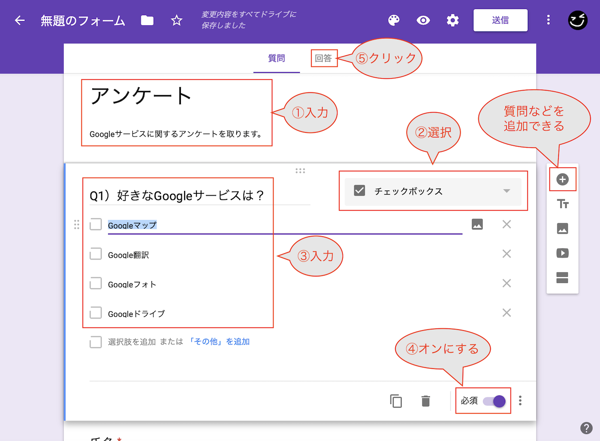Open the チェックボックス question type dropdown
Viewport: 600px width, 441px height.
point(433,191)
